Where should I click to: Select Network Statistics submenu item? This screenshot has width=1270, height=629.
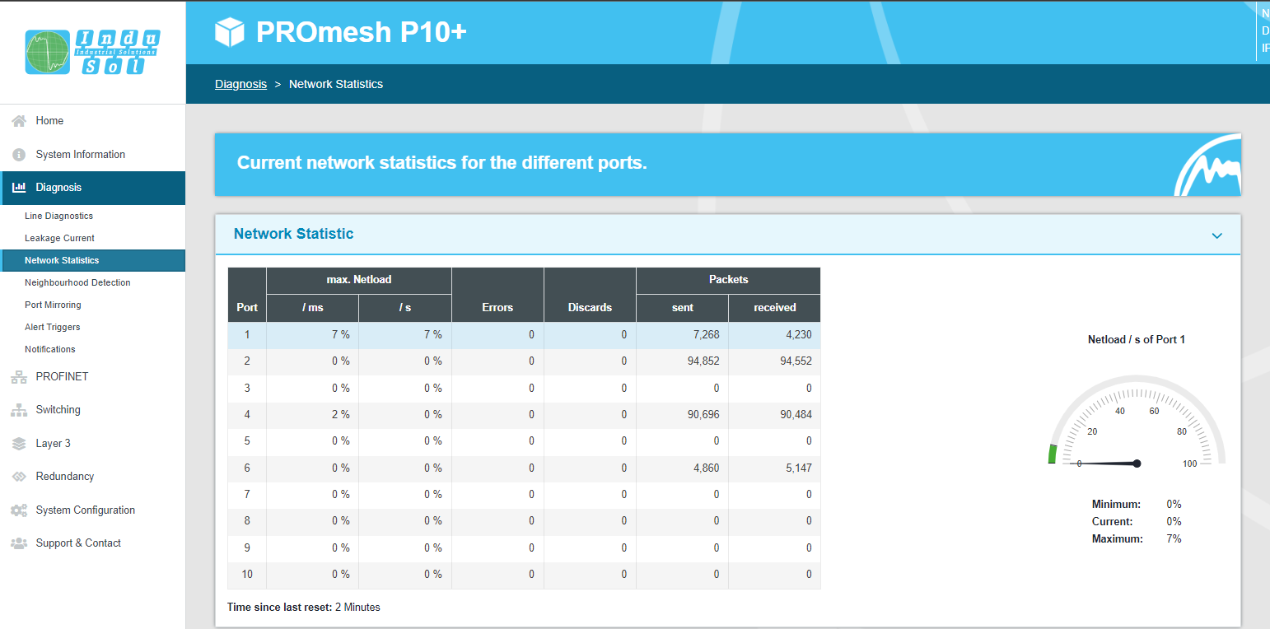point(92,260)
